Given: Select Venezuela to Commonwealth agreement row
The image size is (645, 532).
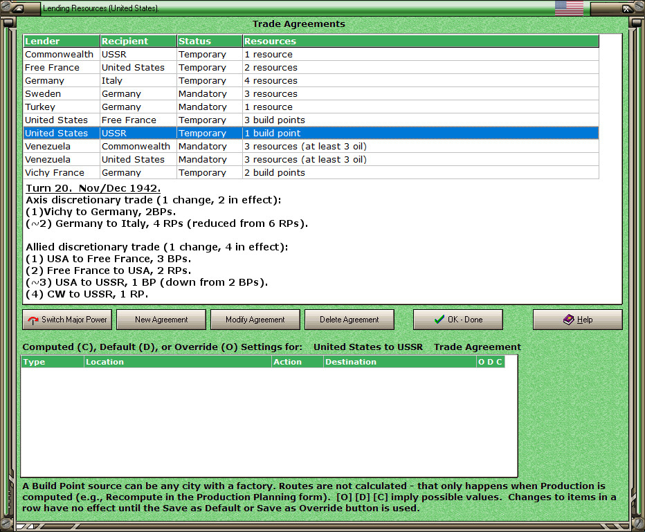Looking at the screenshot, I should [x=311, y=147].
